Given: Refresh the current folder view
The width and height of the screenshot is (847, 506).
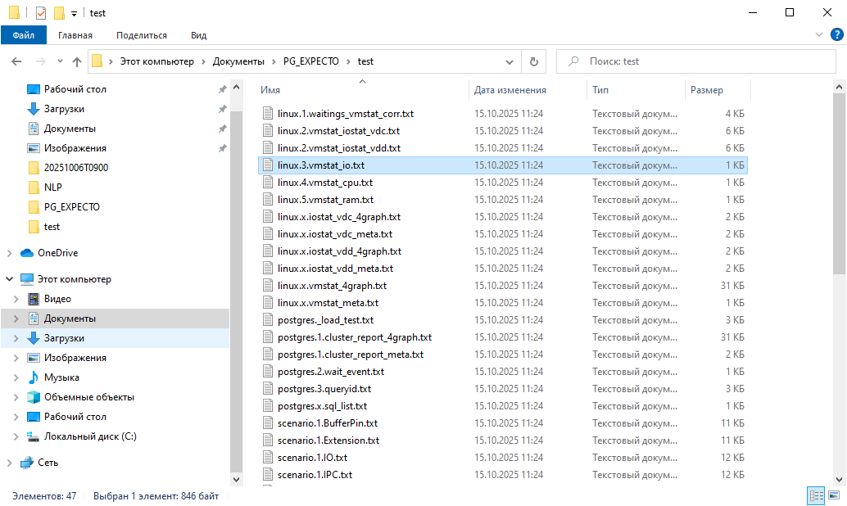Looking at the screenshot, I should 534,61.
